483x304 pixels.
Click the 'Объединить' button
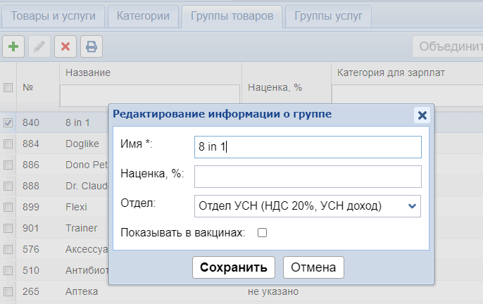tap(449, 47)
